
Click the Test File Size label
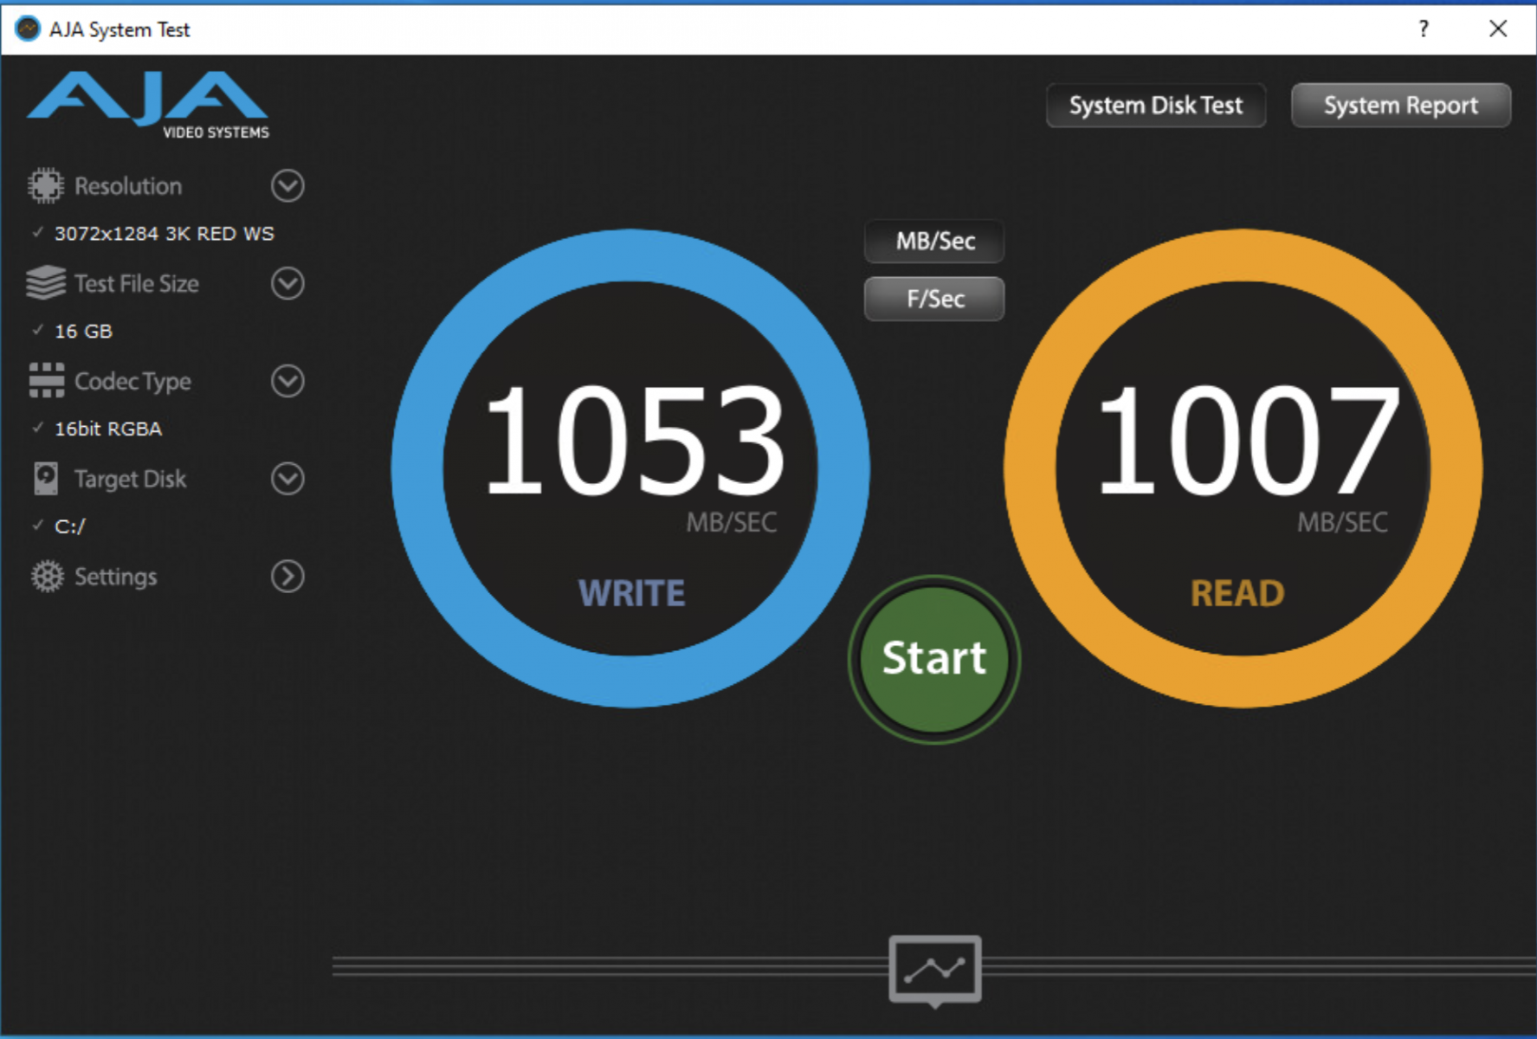(x=137, y=284)
